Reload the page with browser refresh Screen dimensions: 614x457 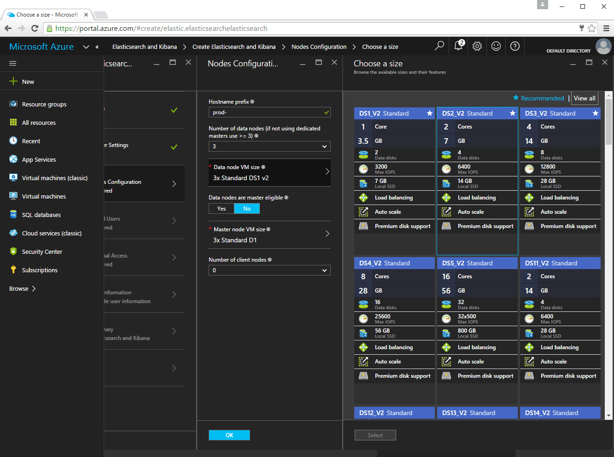pos(35,28)
